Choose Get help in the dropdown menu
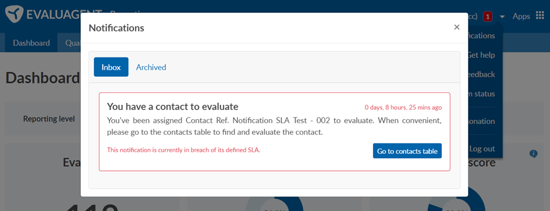The width and height of the screenshot is (550, 211). pyautogui.click(x=481, y=55)
